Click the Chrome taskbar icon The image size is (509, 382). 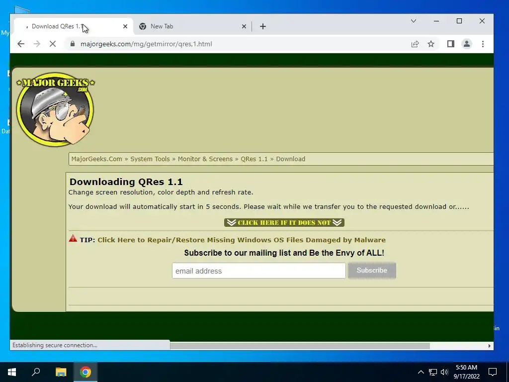[85, 372]
